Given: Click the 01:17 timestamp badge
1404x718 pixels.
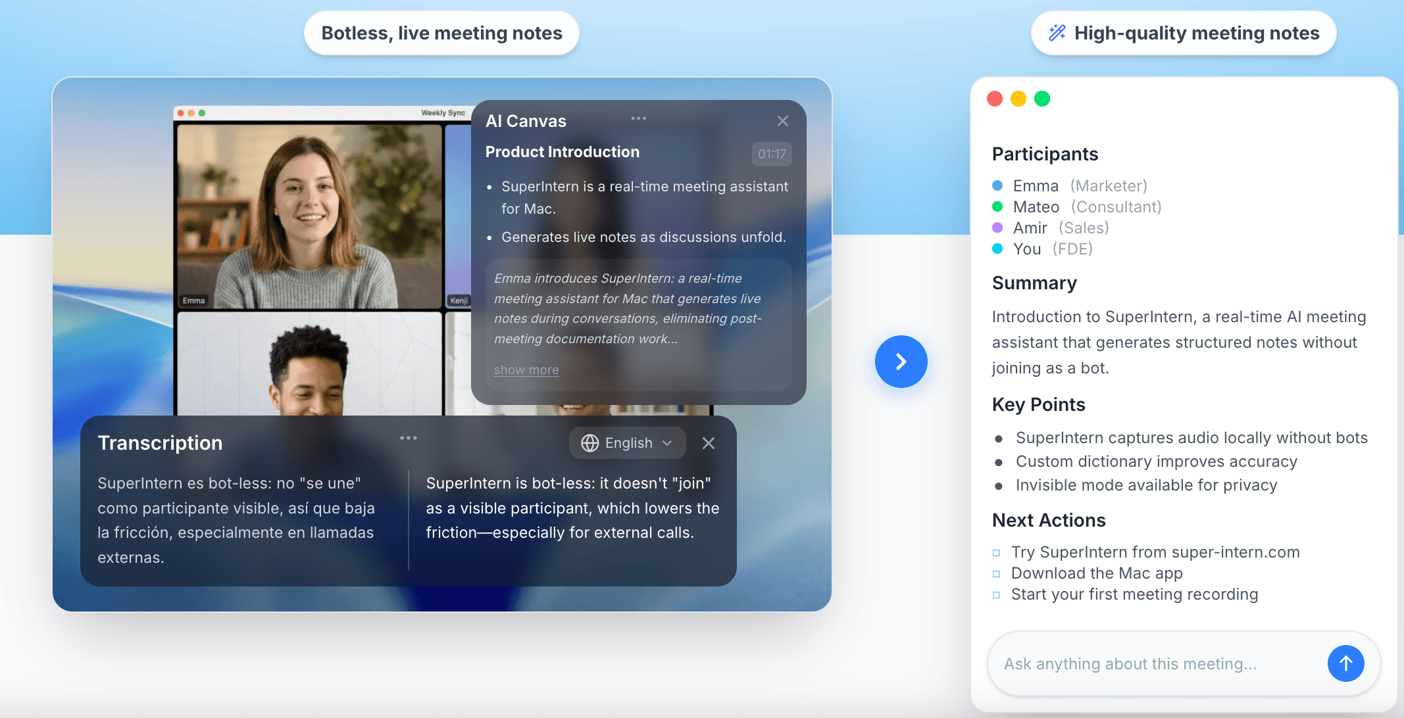Looking at the screenshot, I should click(772, 154).
